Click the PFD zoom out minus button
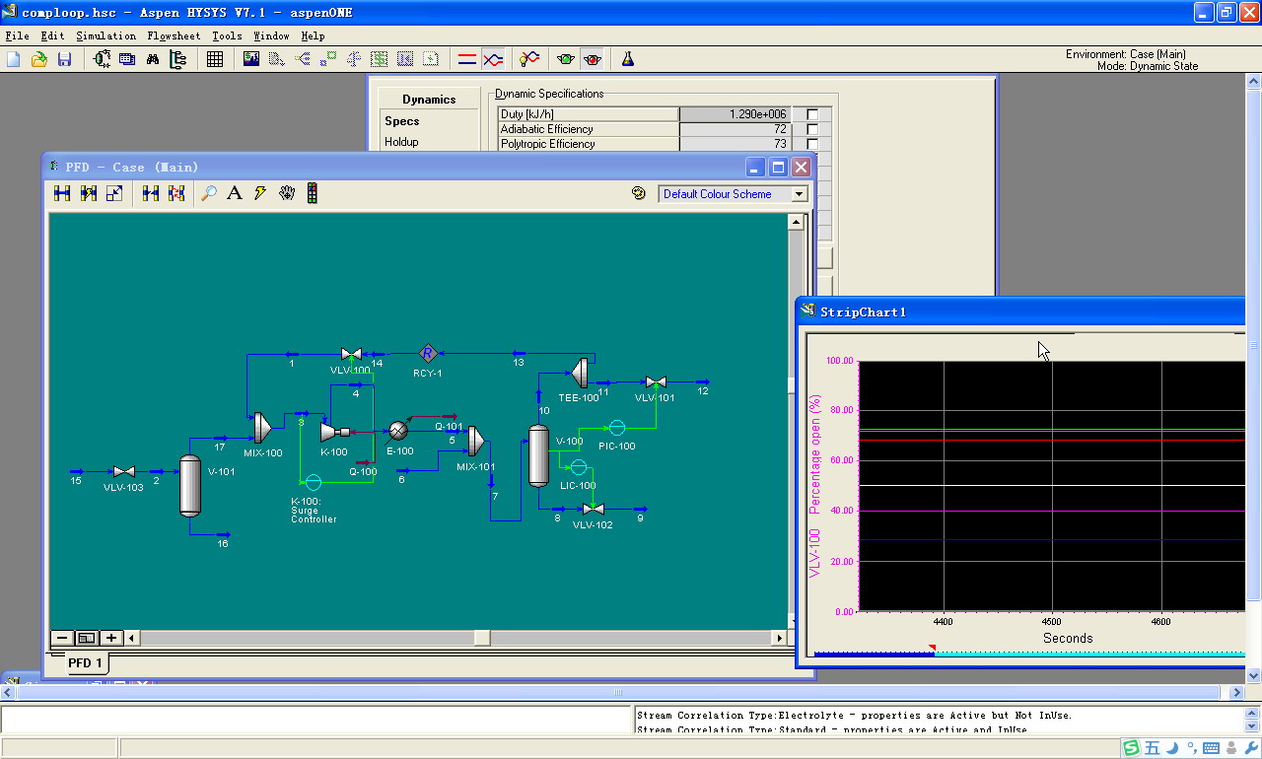This screenshot has width=1262, height=759. coord(62,638)
